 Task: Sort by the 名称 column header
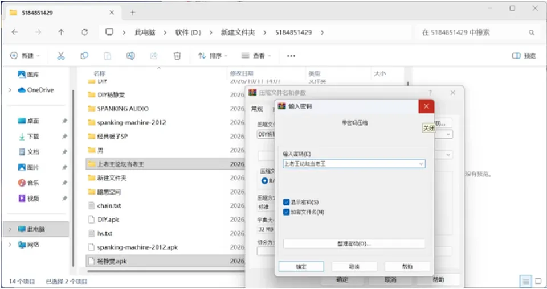99,73
